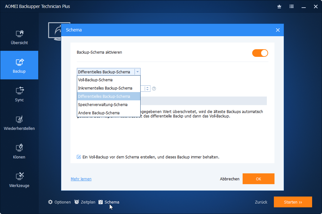
Task: Select the highlighted Differentielles Backup-Schema list item
Action: click(x=109, y=96)
